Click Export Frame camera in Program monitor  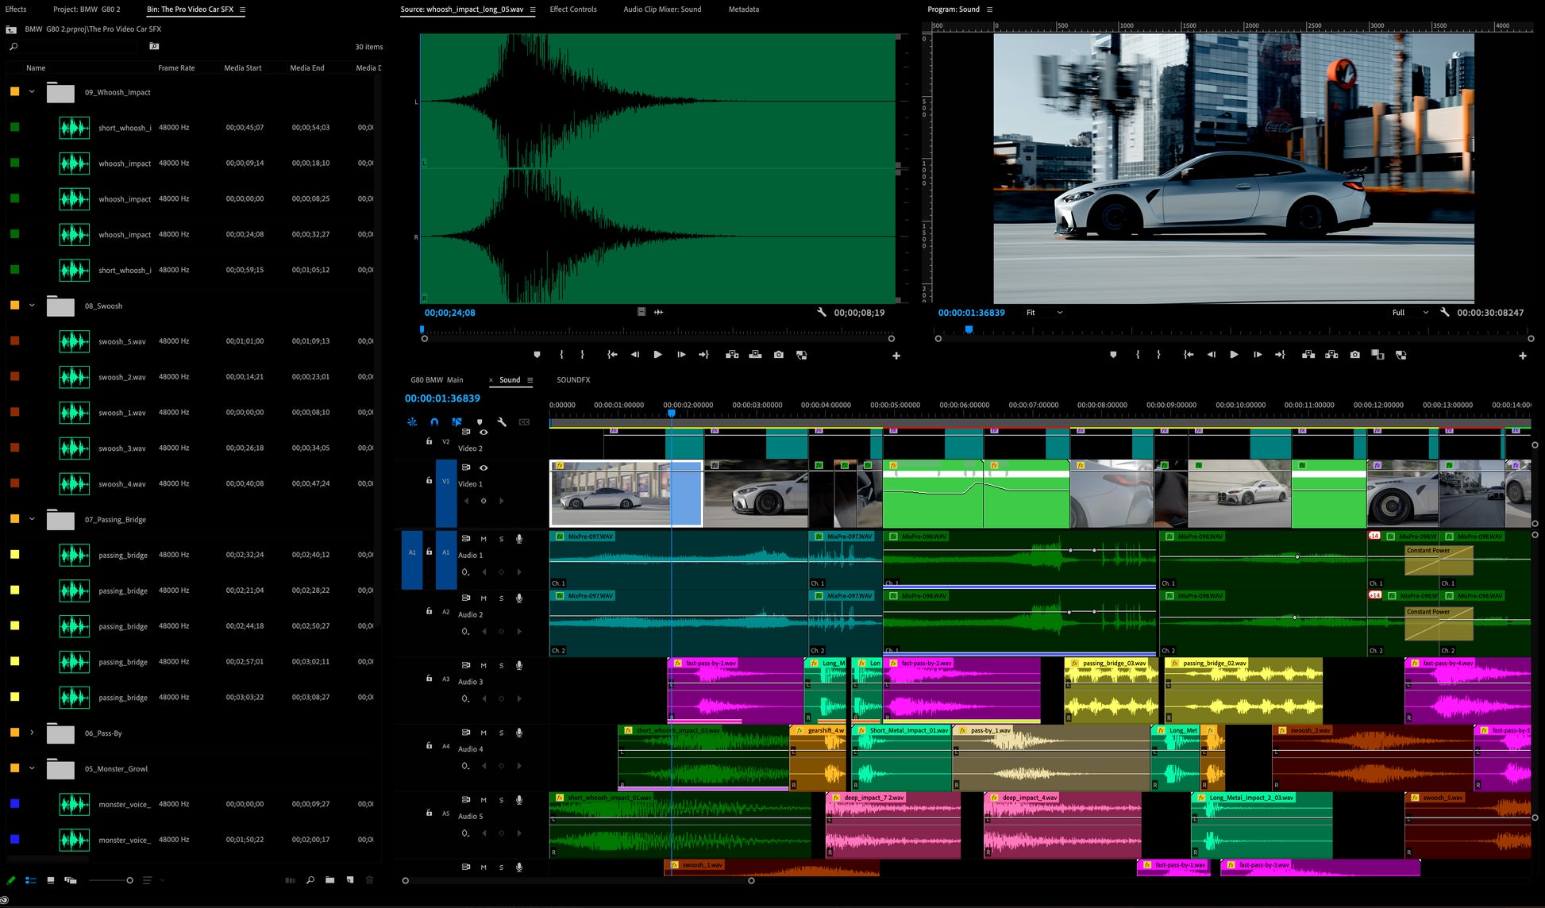point(1354,355)
